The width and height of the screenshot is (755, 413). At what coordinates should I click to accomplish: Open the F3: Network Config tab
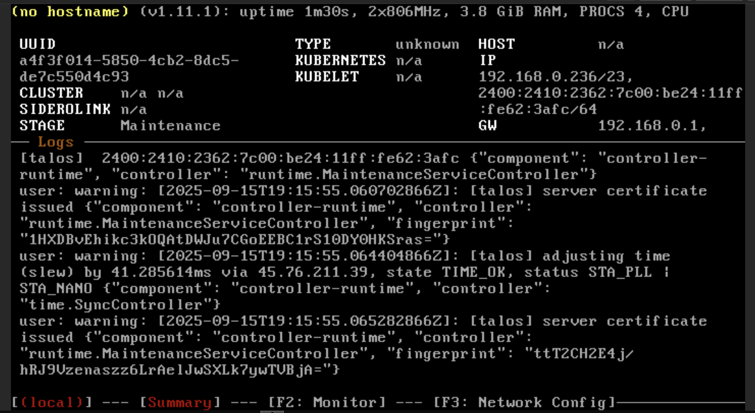click(x=524, y=402)
